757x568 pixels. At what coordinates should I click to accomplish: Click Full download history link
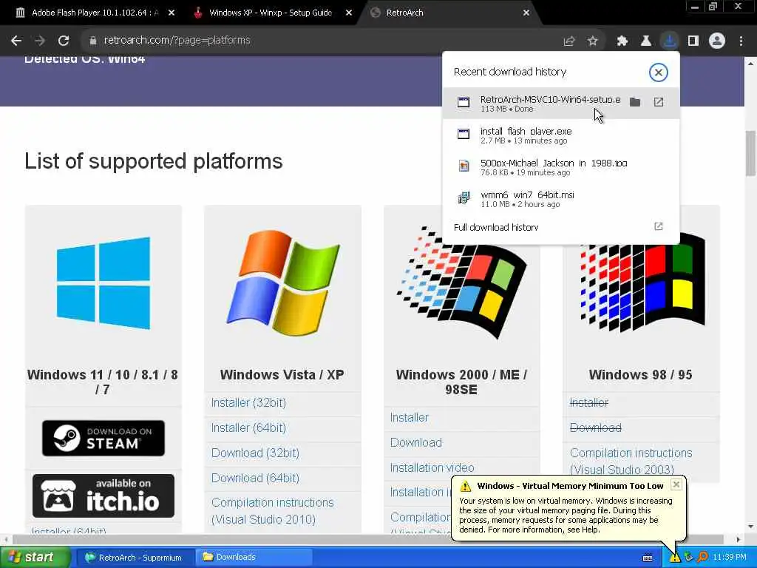click(496, 227)
